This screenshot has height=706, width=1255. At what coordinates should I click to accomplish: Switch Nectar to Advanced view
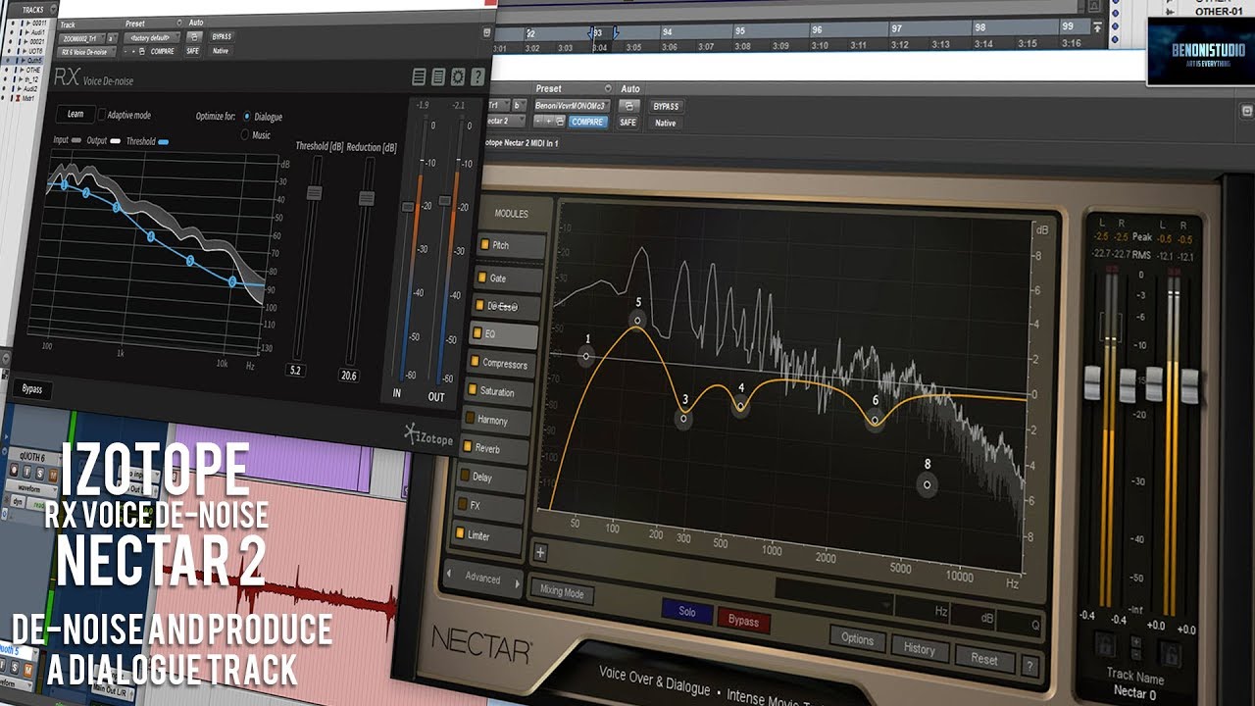click(x=482, y=579)
